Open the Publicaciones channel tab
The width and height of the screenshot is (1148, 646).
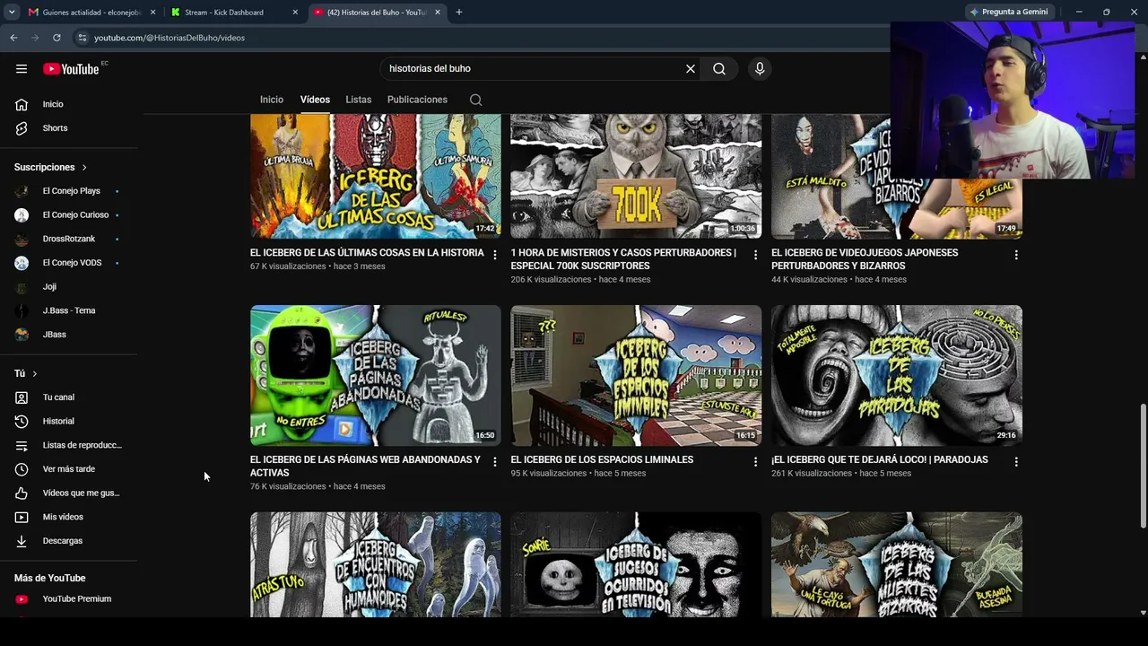417,100
